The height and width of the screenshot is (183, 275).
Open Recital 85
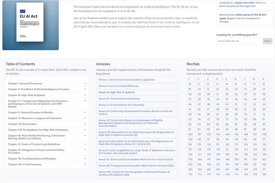pyautogui.click(x=219, y=124)
